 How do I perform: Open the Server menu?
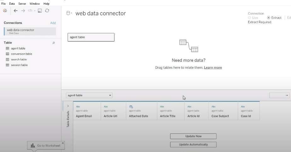point(22,4)
